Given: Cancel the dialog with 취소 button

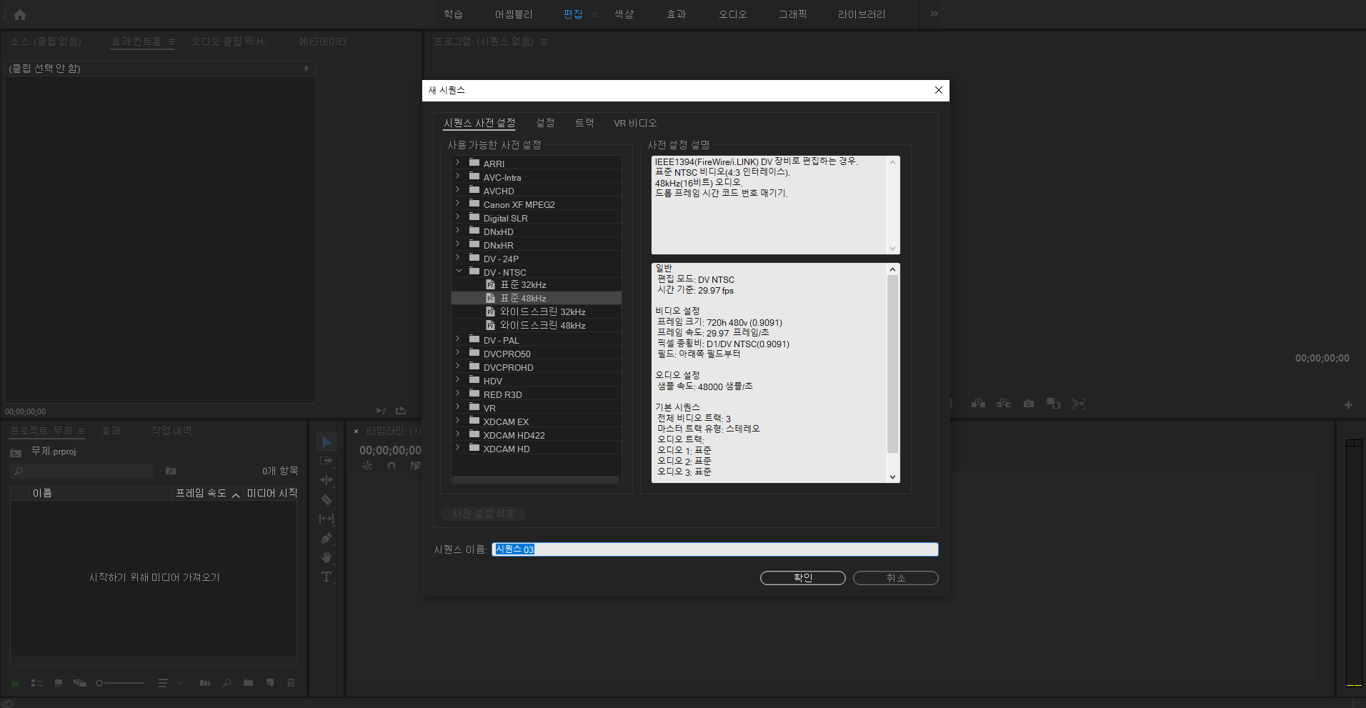Looking at the screenshot, I should (896, 577).
